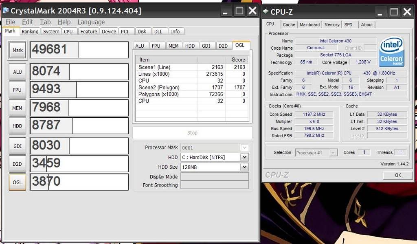Click the Intel Celeron logo in CPU-Z

[392, 52]
